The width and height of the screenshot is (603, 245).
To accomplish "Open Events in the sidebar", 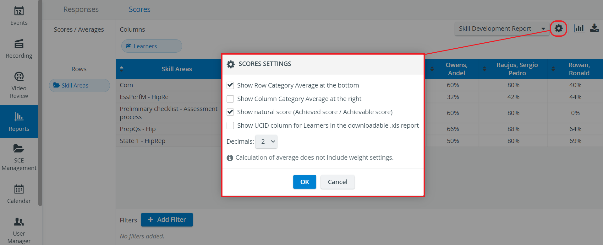I will 19,16.
